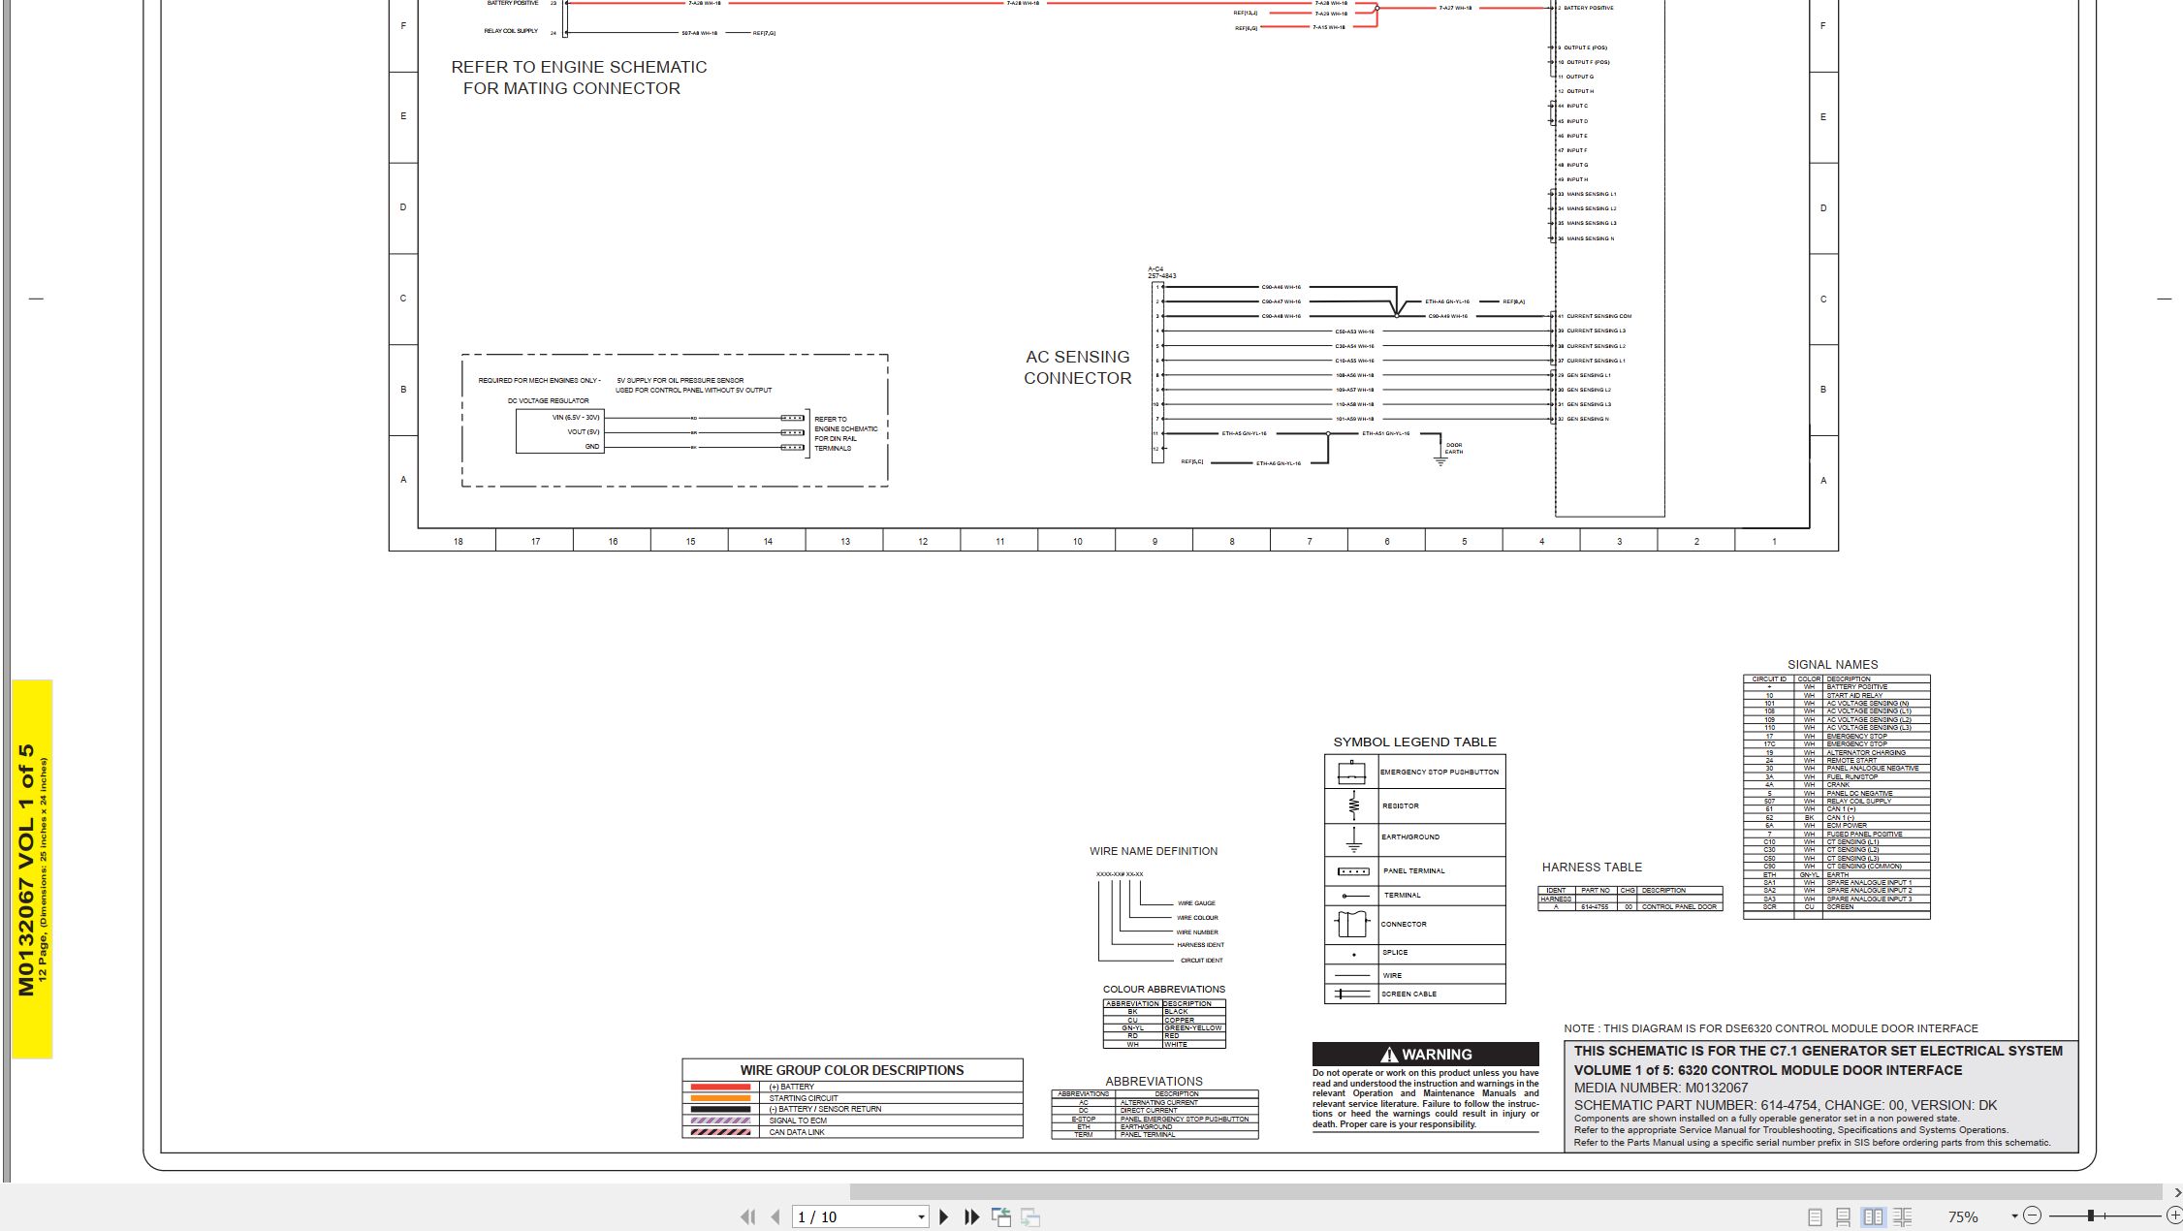Image resolution: width=2183 pixels, height=1231 pixels.
Task: Click the MEDIA NUMBER: M0132067 line
Action: coord(1661,1088)
